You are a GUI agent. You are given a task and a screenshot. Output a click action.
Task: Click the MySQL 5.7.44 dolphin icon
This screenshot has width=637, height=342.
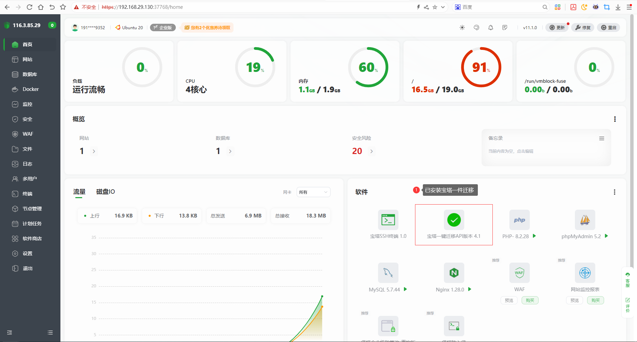point(388,273)
